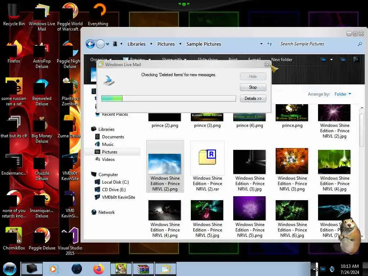The image size is (368, 276).
Task: Select Music in the navigation pane
Action: point(107,144)
